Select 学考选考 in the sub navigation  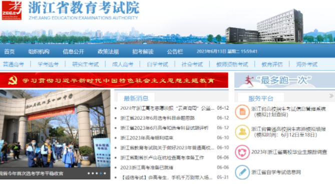[48, 64]
